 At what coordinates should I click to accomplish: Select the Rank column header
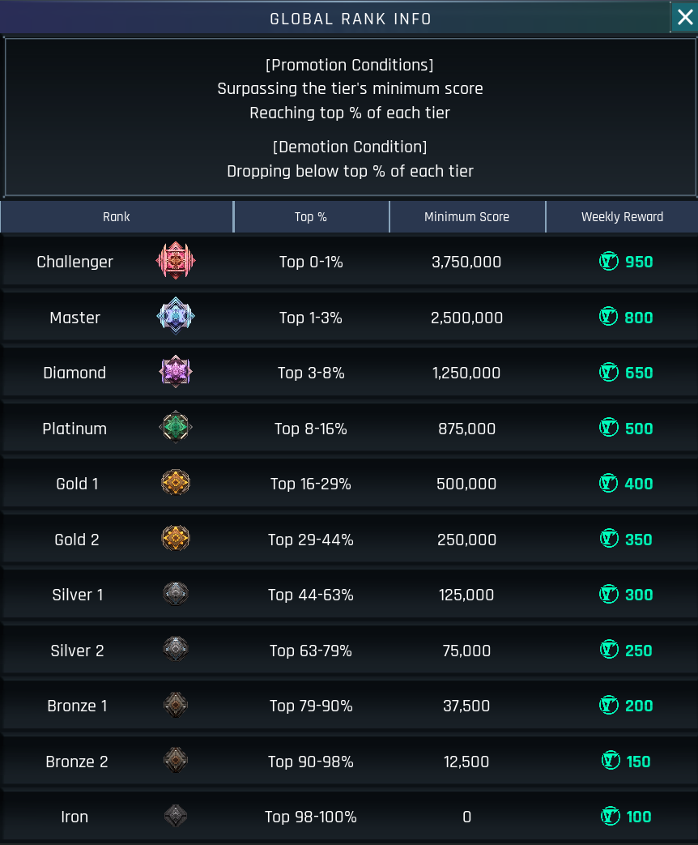pyautogui.click(x=117, y=216)
